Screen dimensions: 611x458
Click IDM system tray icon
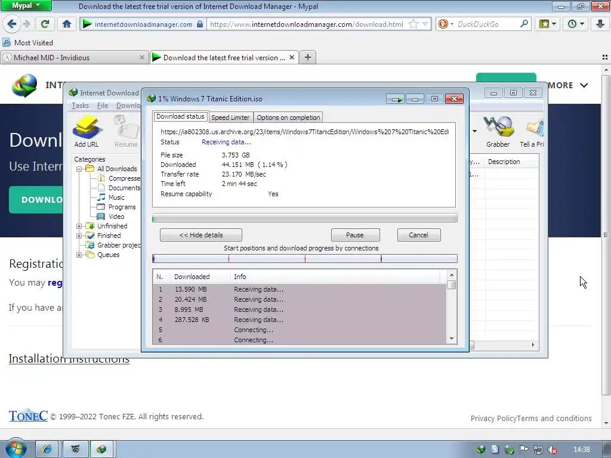[x=480, y=450]
